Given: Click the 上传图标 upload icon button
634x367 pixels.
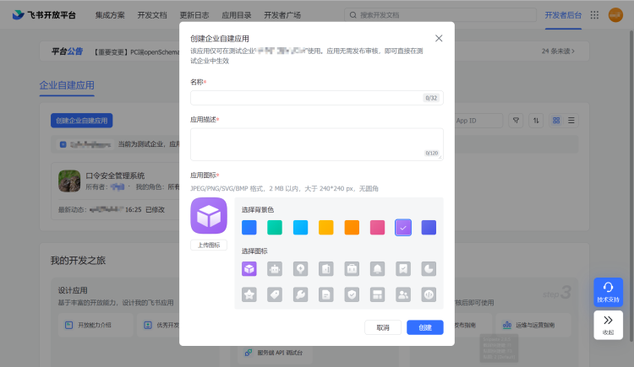Looking at the screenshot, I should tap(209, 246).
